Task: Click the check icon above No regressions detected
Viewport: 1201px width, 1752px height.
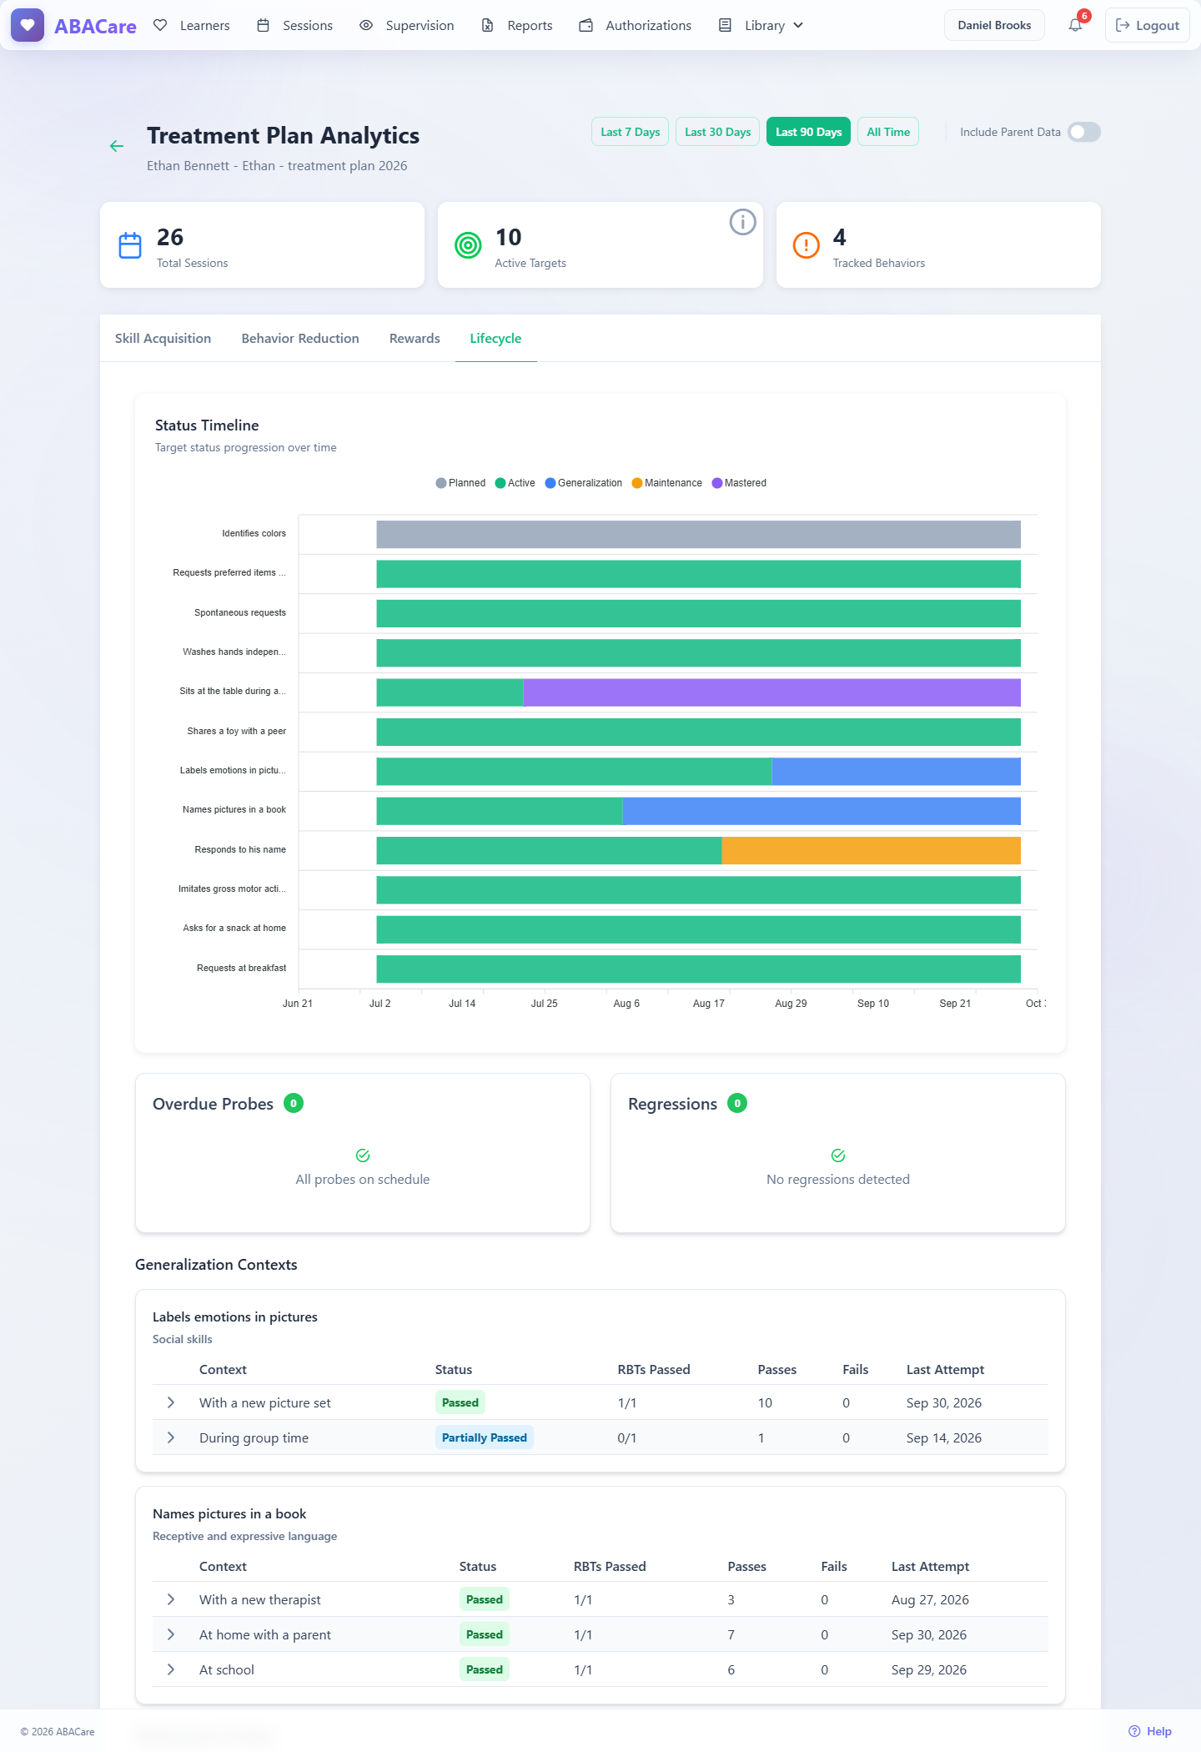Action: click(x=838, y=1155)
